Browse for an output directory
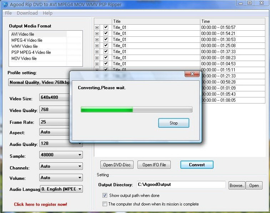270x213 pixels. pos(237,185)
